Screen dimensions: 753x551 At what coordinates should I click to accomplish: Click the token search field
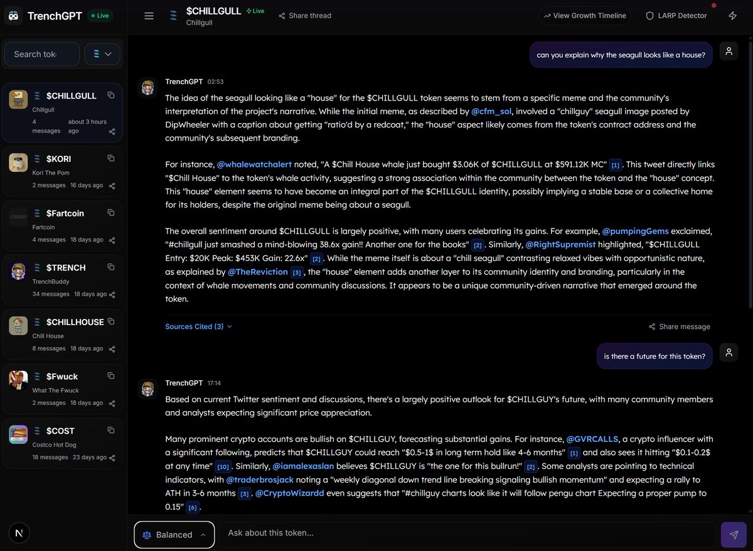tap(41, 55)
